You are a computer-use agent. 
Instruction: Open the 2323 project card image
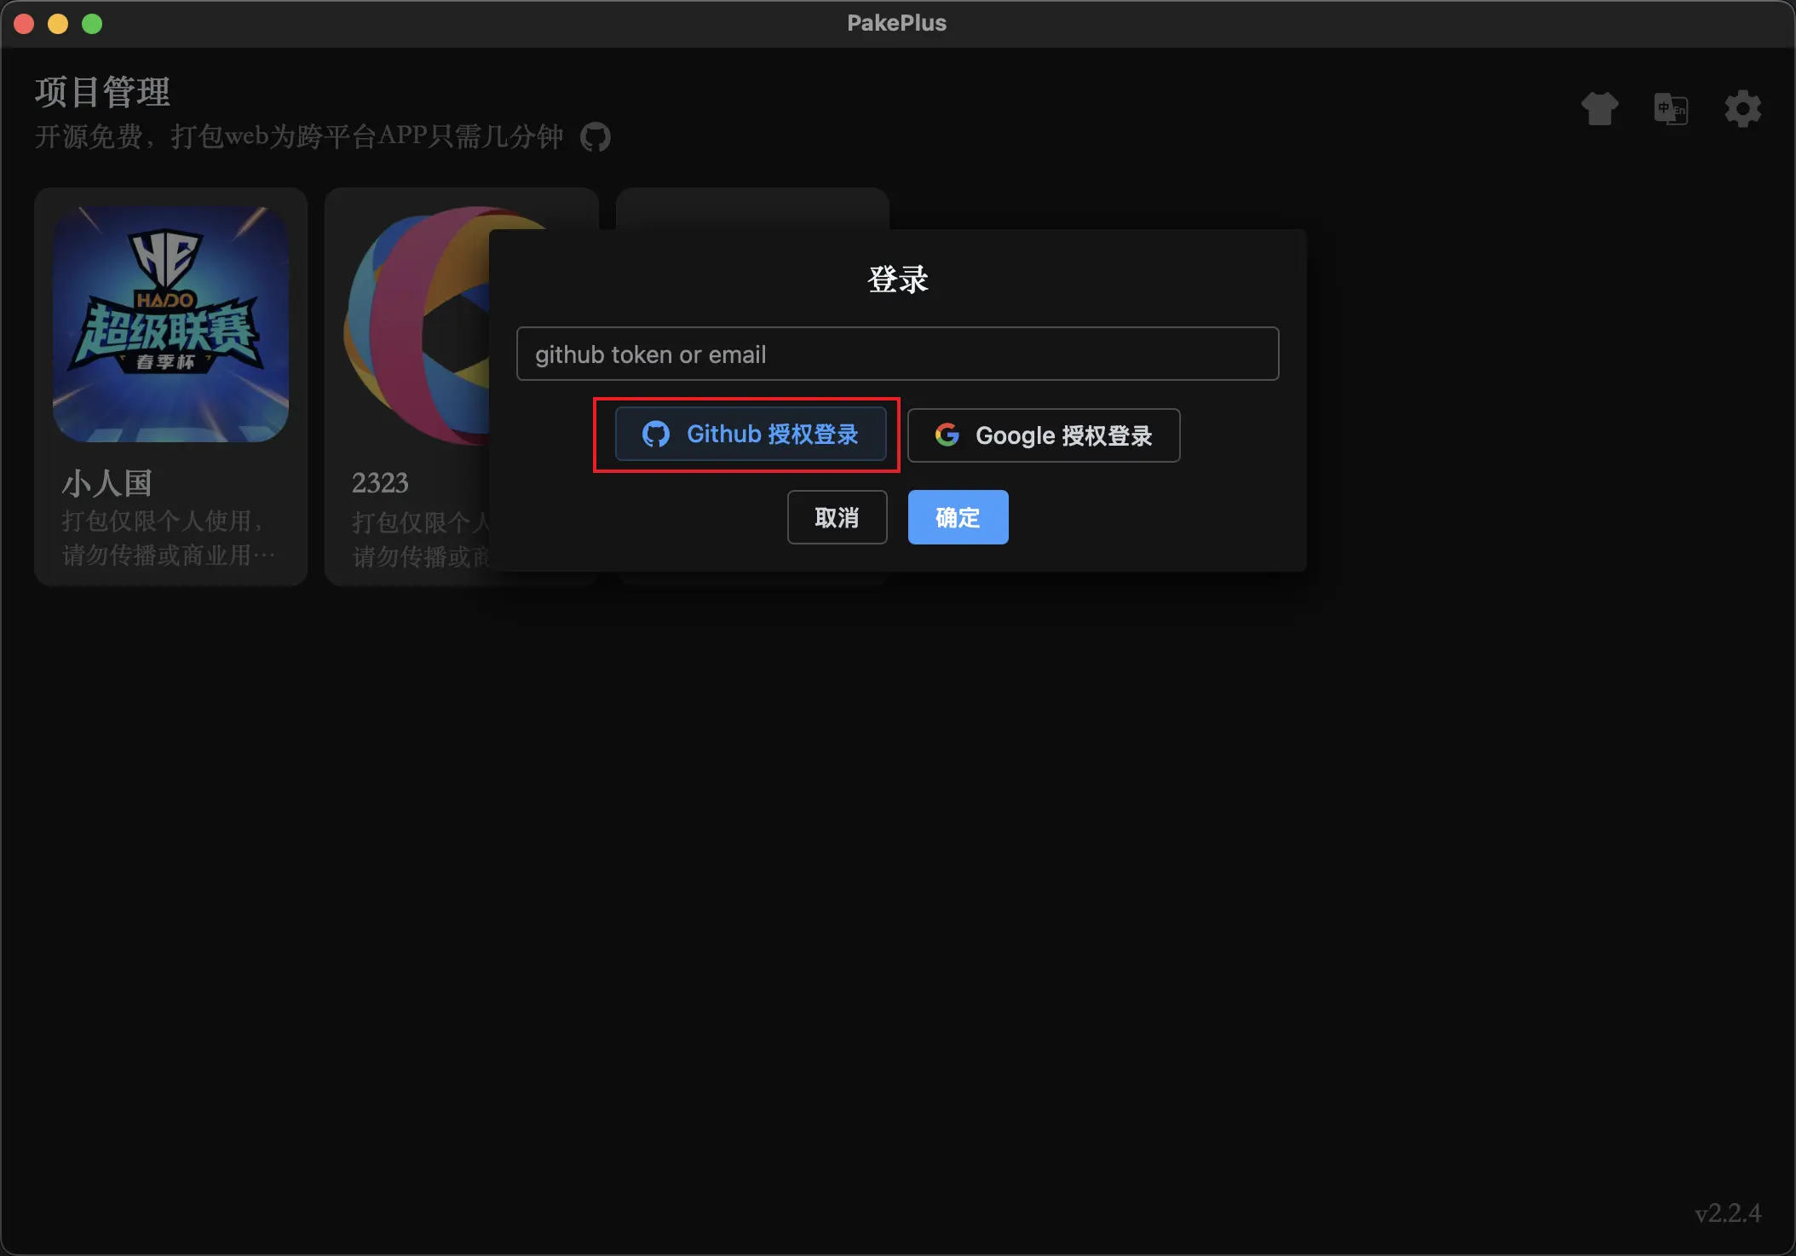416,326
